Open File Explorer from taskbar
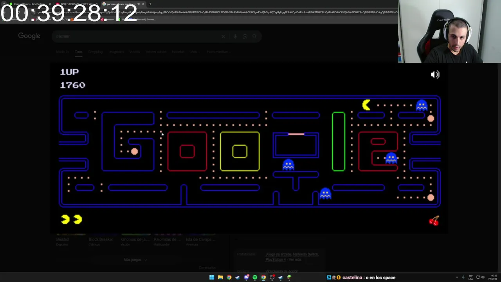 pyautogui.click(x=220, y=277)
